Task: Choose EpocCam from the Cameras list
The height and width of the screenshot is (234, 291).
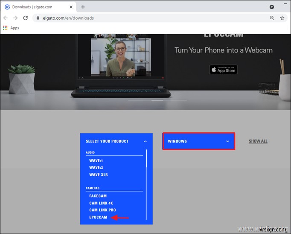Action: (98, 217)
